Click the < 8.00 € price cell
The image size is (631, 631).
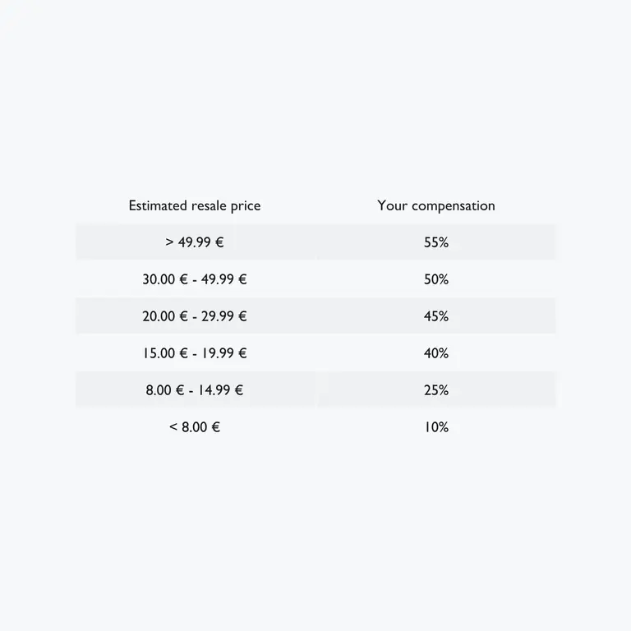point(195,427)
